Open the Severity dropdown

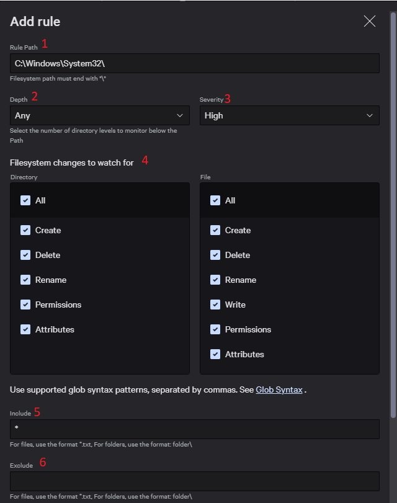[x=289, y=115]
